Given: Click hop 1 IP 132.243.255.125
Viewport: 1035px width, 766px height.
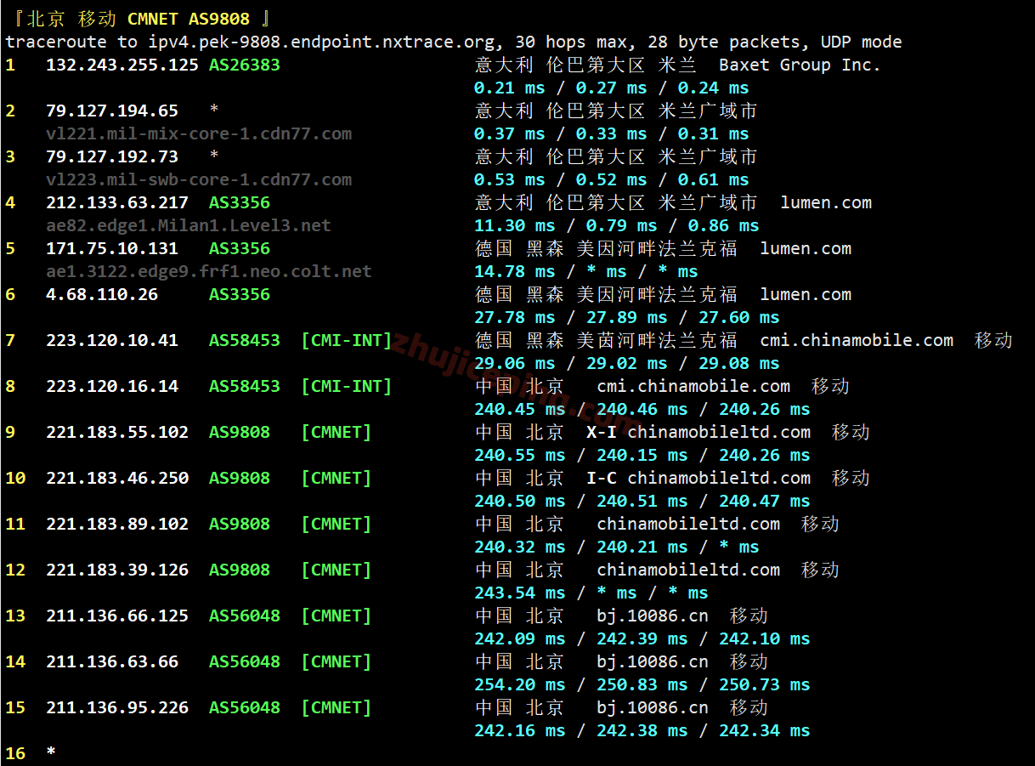Looking at the screenshot, I should [x=122, y=65].
